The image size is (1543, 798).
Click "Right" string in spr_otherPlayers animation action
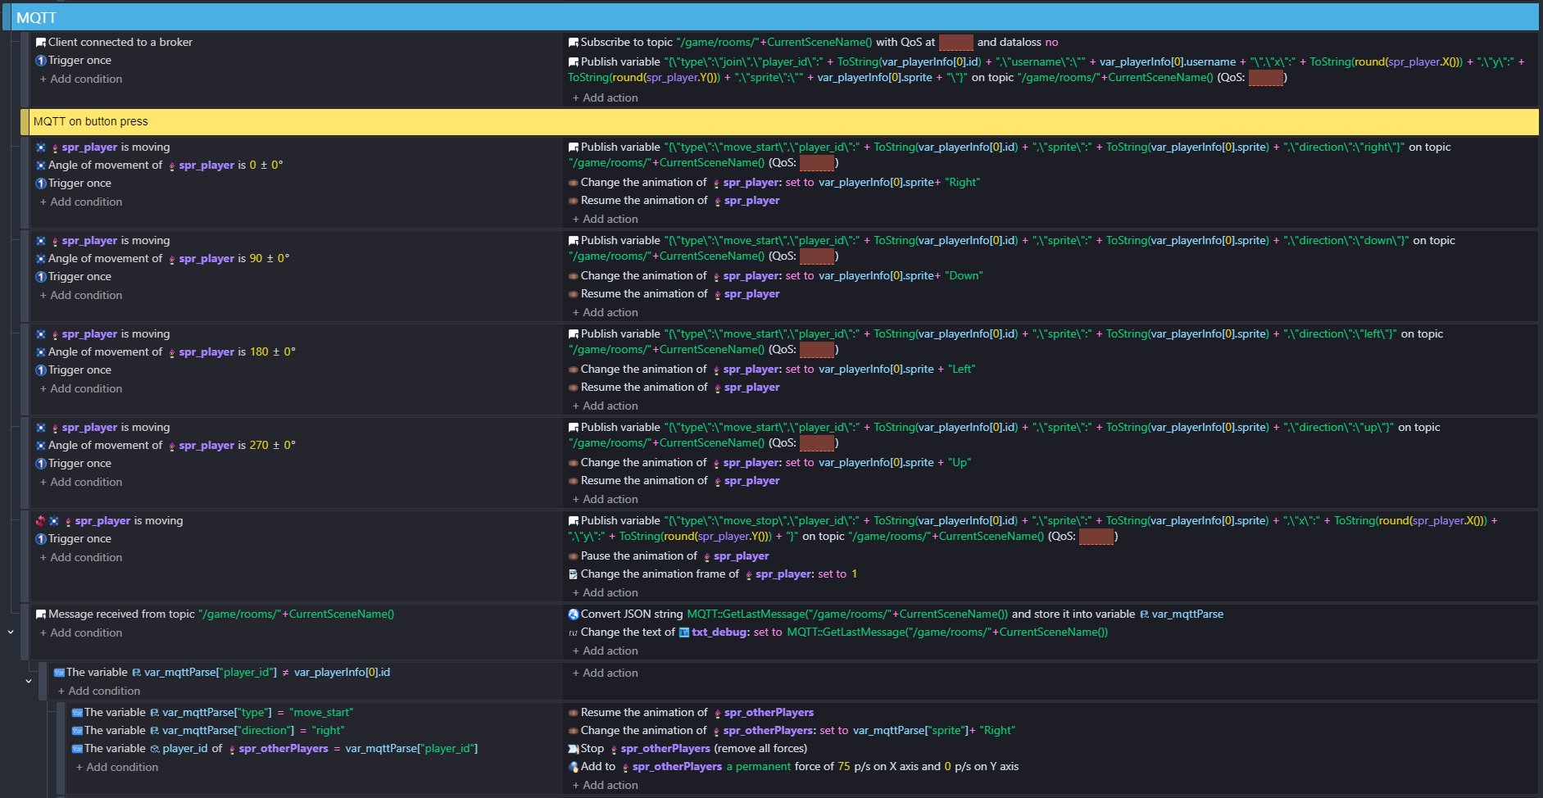(997, 731)
